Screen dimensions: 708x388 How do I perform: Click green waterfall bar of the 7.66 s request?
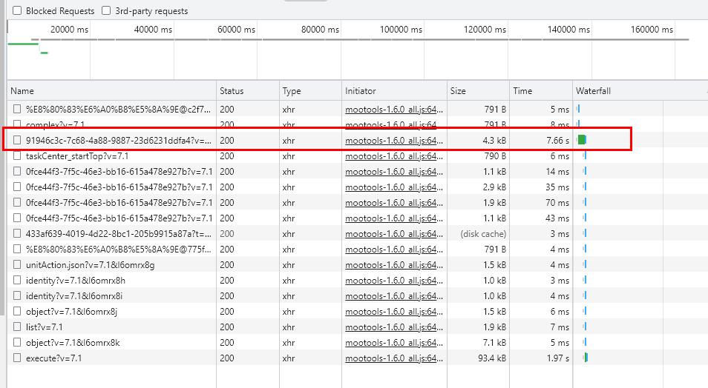point(583,140)
